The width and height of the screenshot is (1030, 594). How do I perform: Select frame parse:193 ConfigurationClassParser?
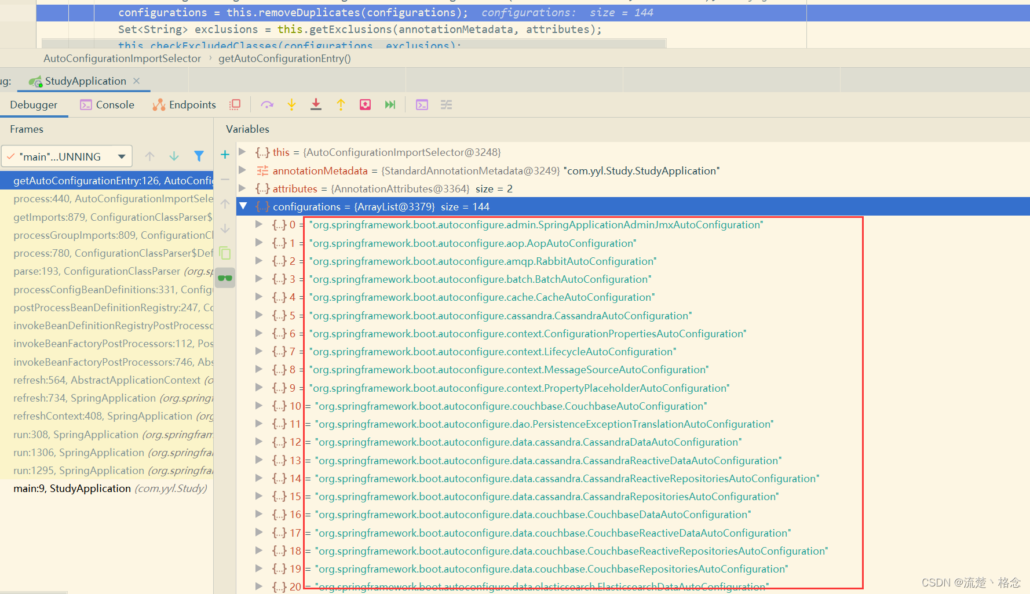[x=107, y=271]
